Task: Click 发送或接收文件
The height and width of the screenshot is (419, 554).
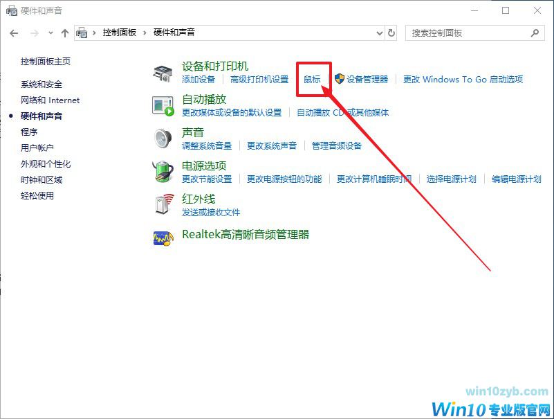Action: click(x=211, y=213)
